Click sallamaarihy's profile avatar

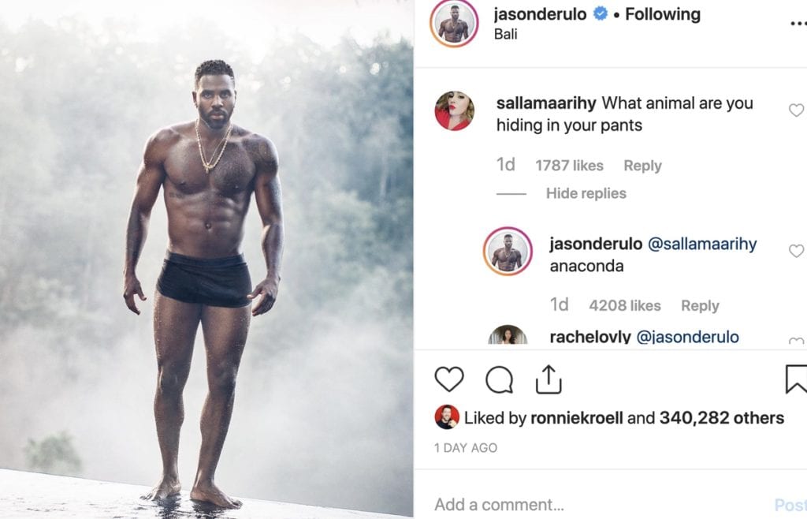pyautogui.click(x=455, y=110)
